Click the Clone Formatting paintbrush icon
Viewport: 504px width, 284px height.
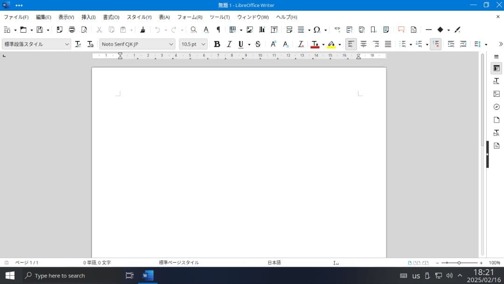(142, 30)
